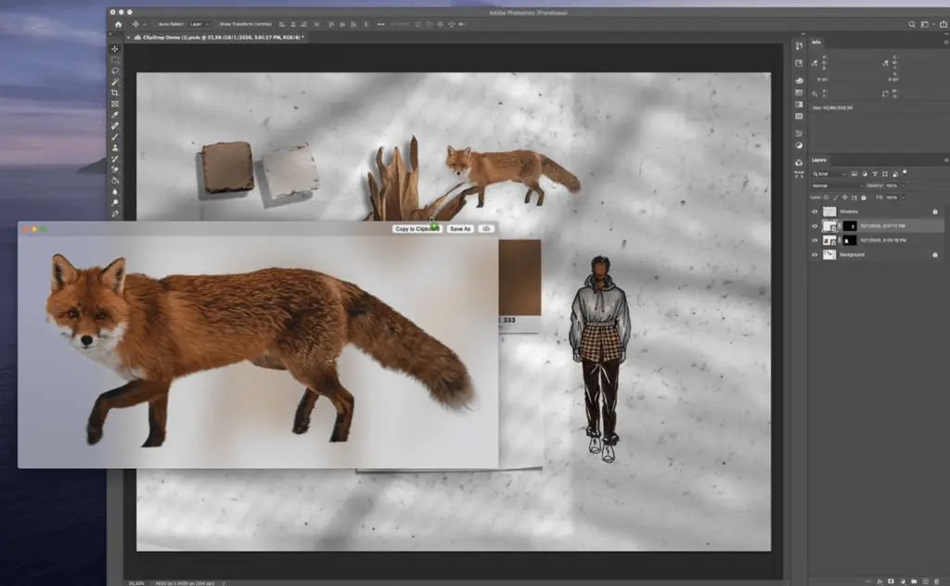
Task: Open more align options (three dots)
Action: pos(380,24)
